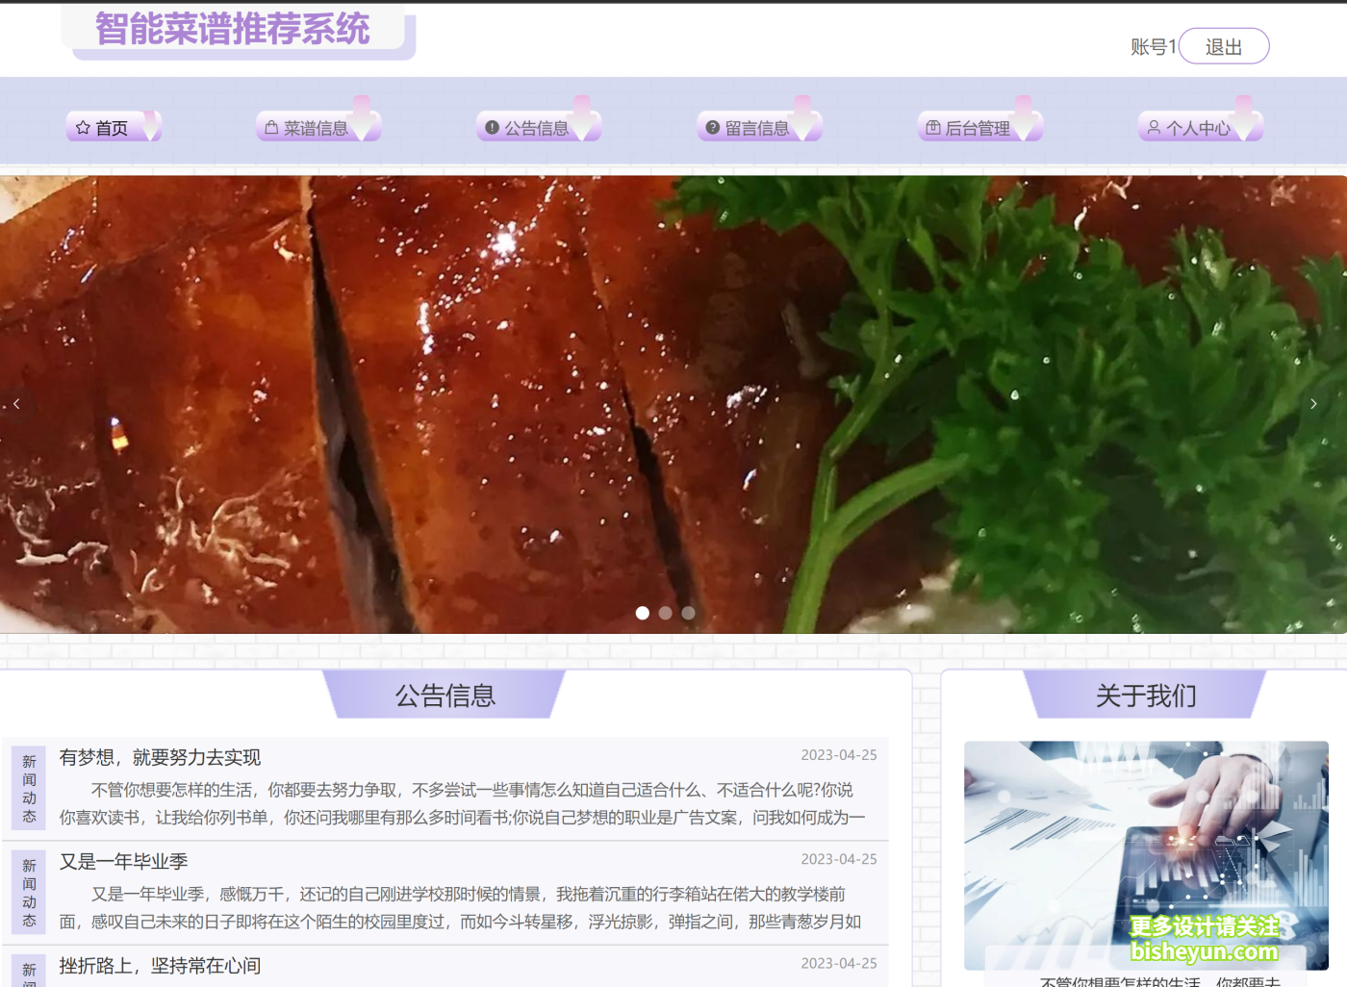Select the second carousel indicator dot
The image size is (1347, 987).
665,613
